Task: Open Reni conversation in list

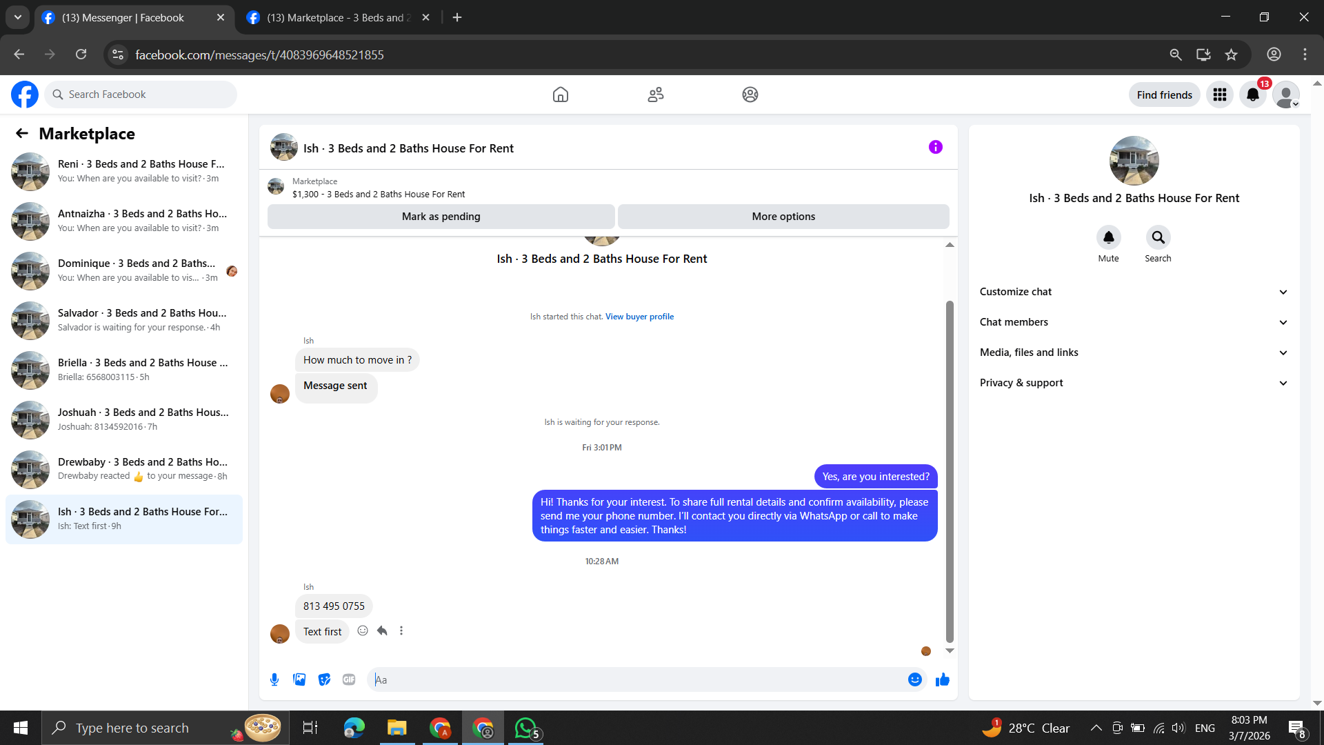Action: (x=124, y=171)
